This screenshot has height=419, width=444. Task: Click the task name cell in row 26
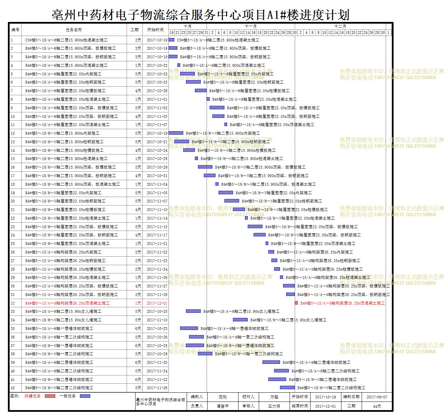pyautogui.click(x=74, y=252)
